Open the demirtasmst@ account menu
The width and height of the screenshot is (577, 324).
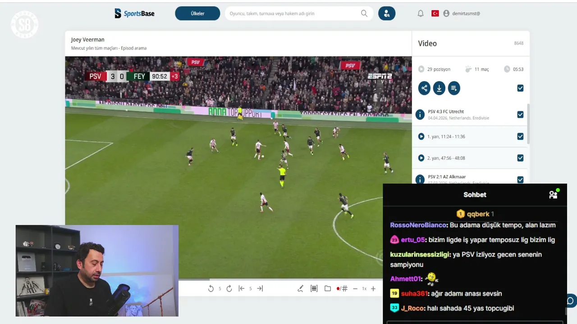tap(462, 13)
